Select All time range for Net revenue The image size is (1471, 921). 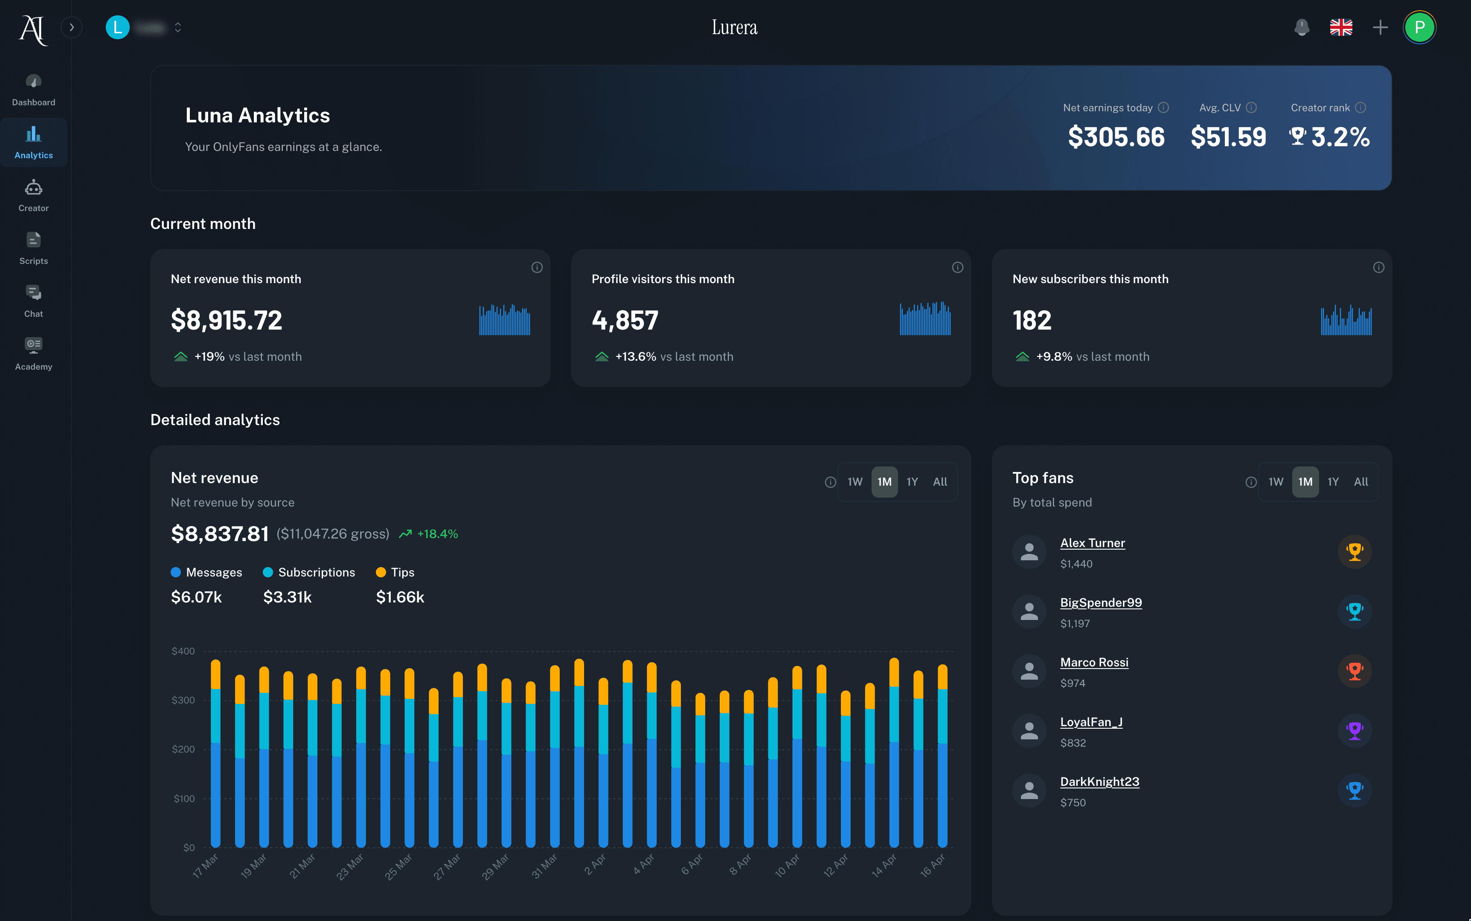click(939, 481)
